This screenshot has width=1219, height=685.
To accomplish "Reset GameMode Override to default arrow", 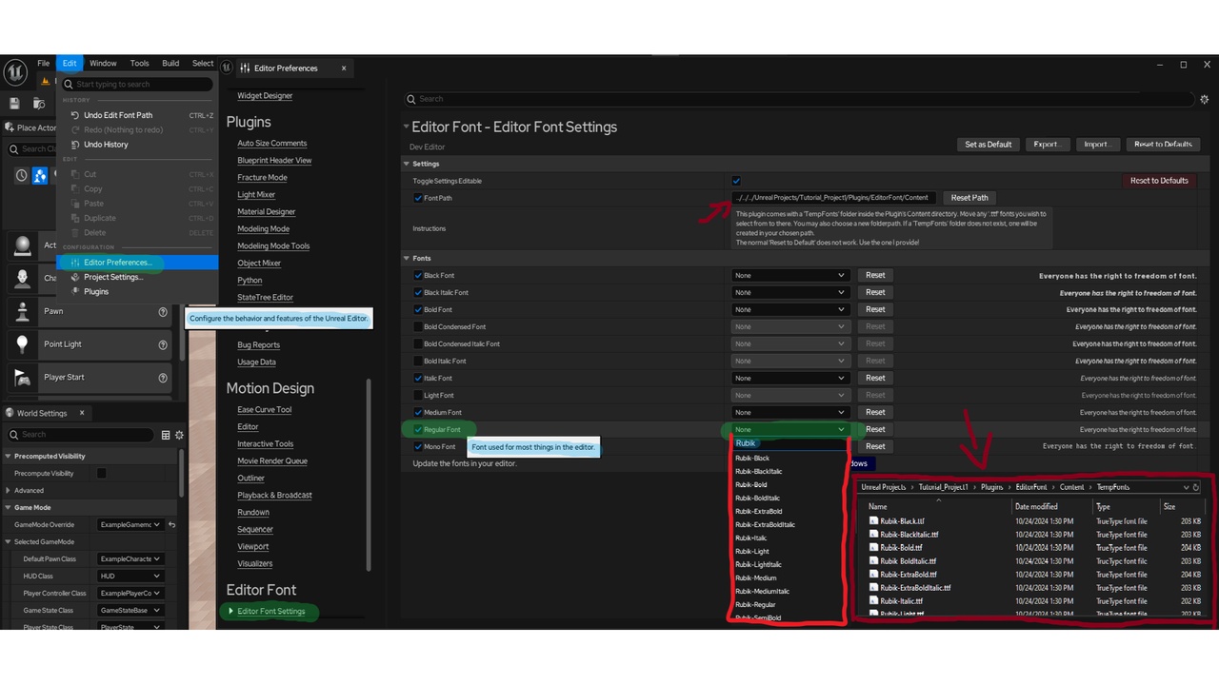I will click(171, 524).
